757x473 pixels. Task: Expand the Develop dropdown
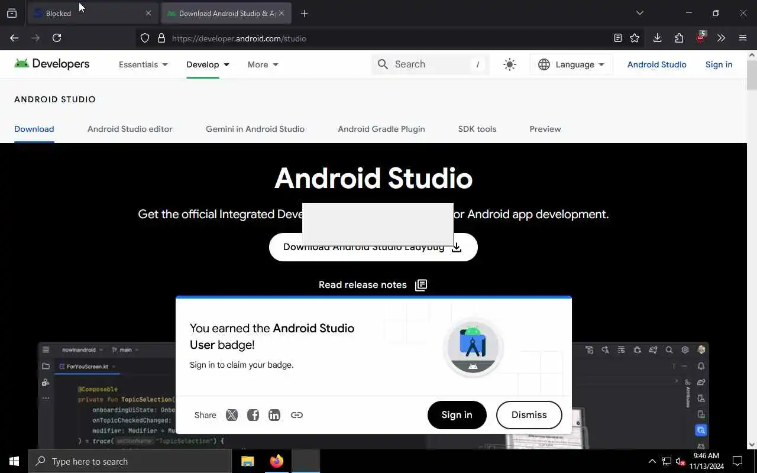pos(208,64)
